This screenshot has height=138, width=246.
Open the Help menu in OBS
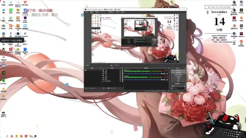click(x=123, y=12)
